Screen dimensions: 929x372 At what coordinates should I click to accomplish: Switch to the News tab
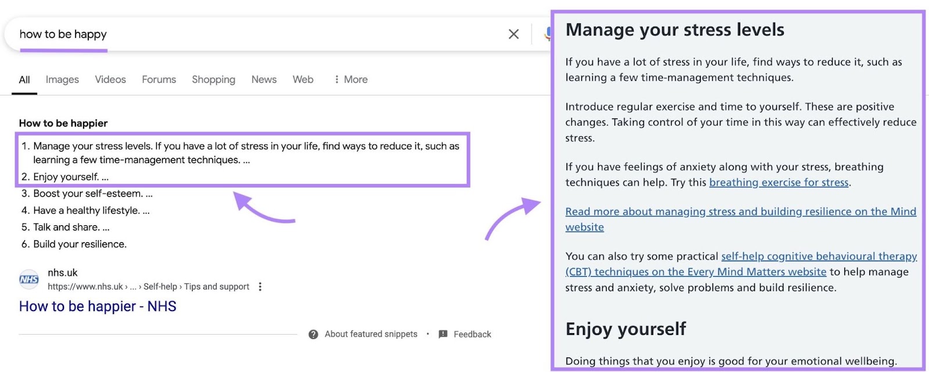point(264,80)
